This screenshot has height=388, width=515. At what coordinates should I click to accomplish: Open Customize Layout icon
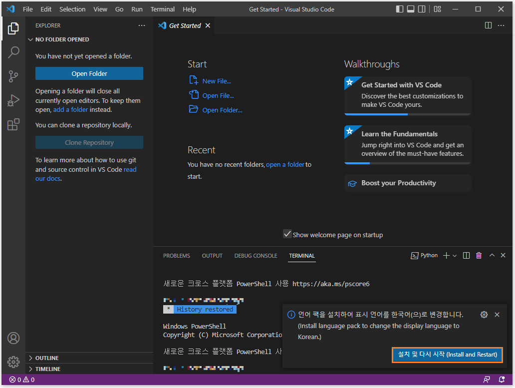438,9
